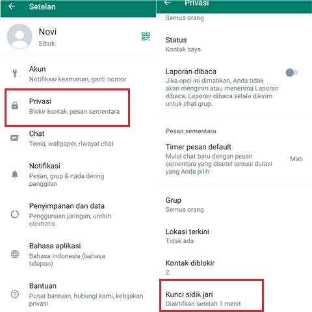The width and height of the screenshot is (312, 312).
Task: Tap the Chat settings icon
Action: click(15, 138)
